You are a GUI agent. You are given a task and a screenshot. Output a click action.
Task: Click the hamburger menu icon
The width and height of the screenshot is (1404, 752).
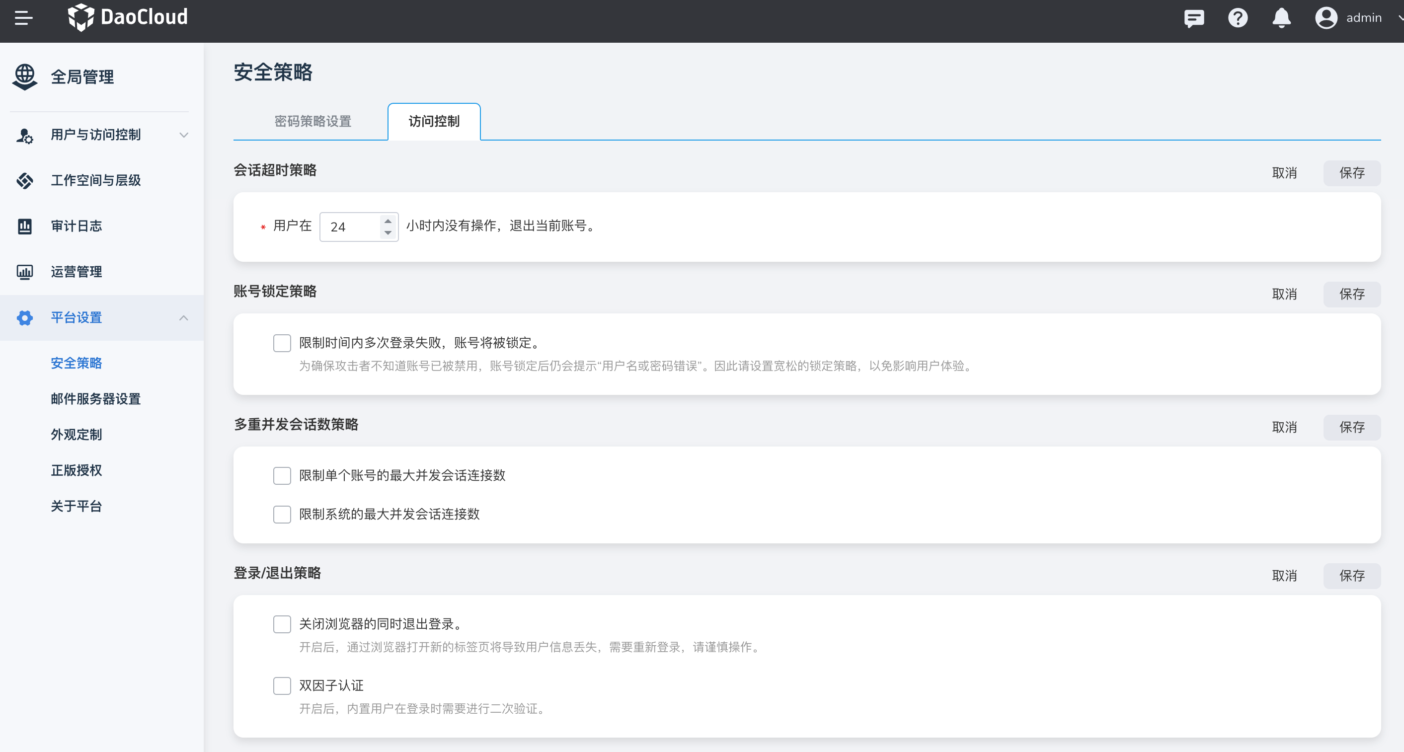click(x=23, y=18)
